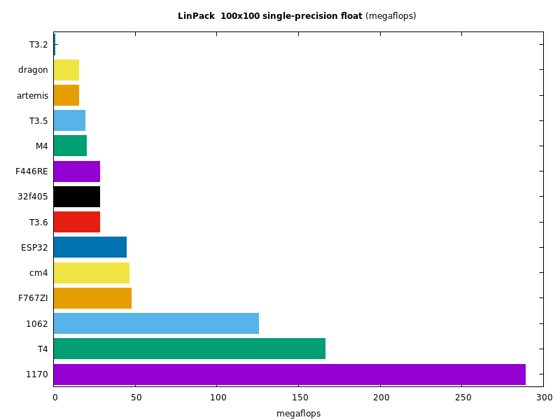Viewport: 560px width, 420px height.
Task: Select the orange artemis bar
Action: click(x=66, y=95)
